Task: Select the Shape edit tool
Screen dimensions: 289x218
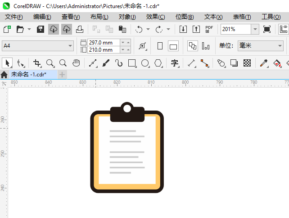Action: 20,63
